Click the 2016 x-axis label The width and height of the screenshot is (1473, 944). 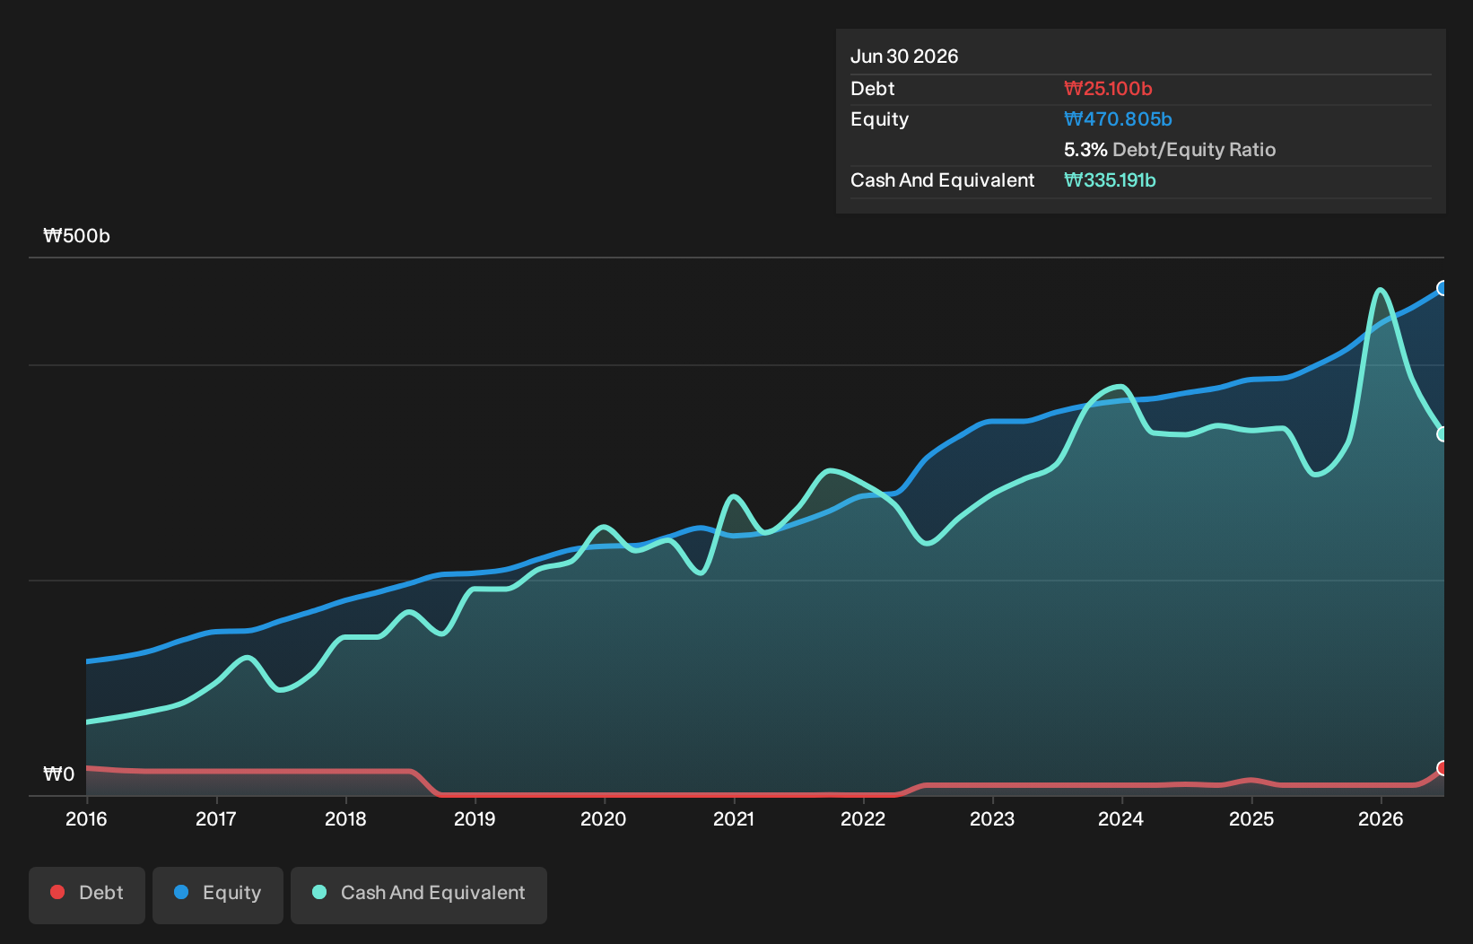[86, 819]
